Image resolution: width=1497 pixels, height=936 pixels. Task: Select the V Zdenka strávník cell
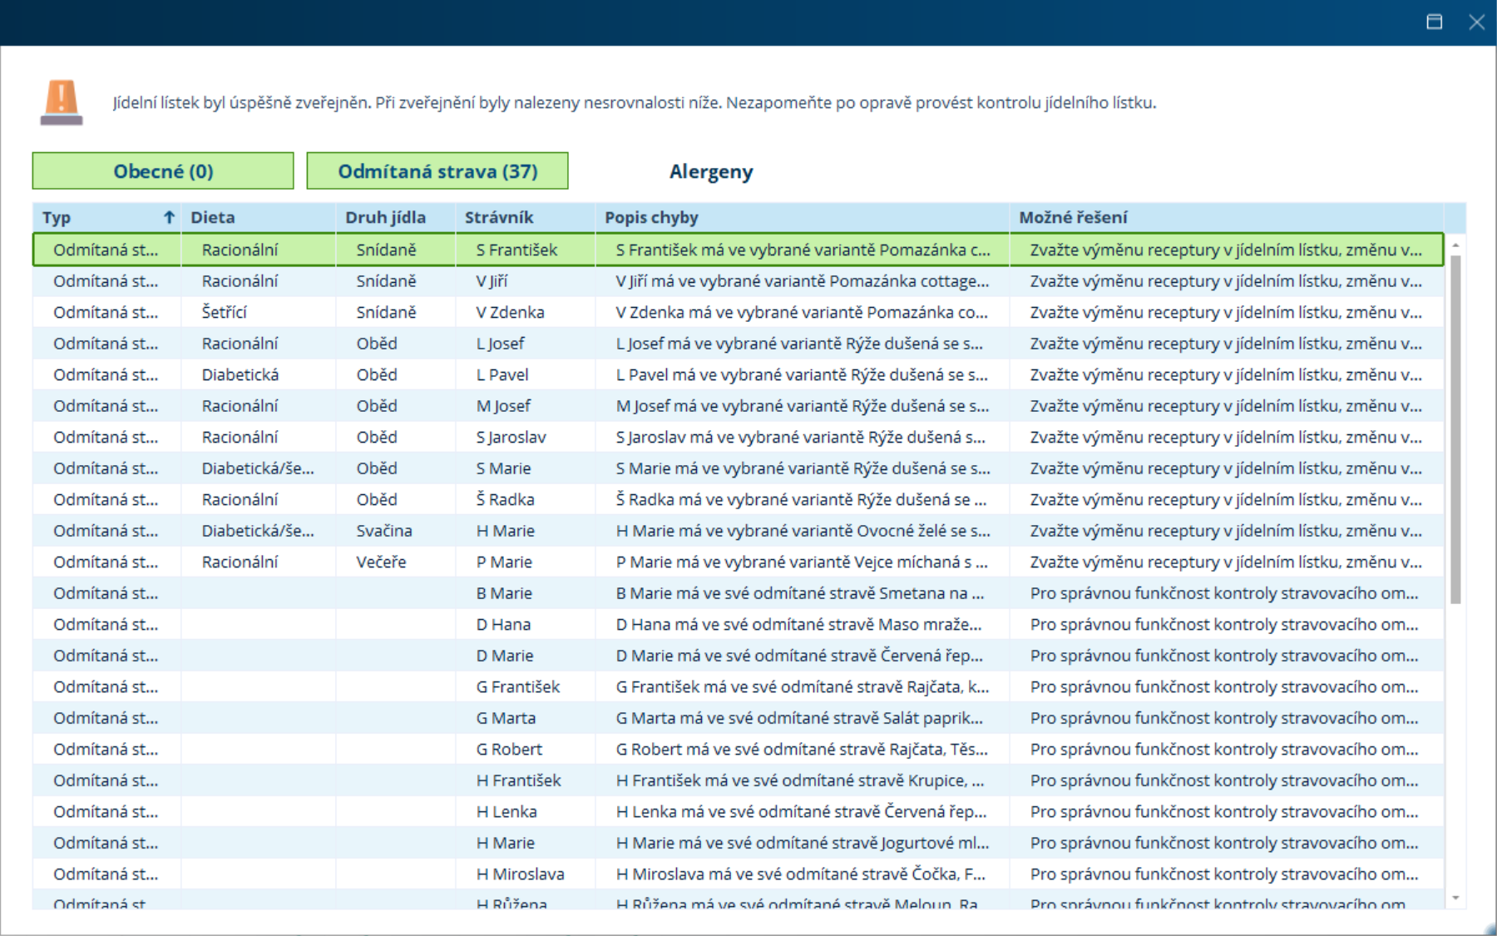pos(526,312)
